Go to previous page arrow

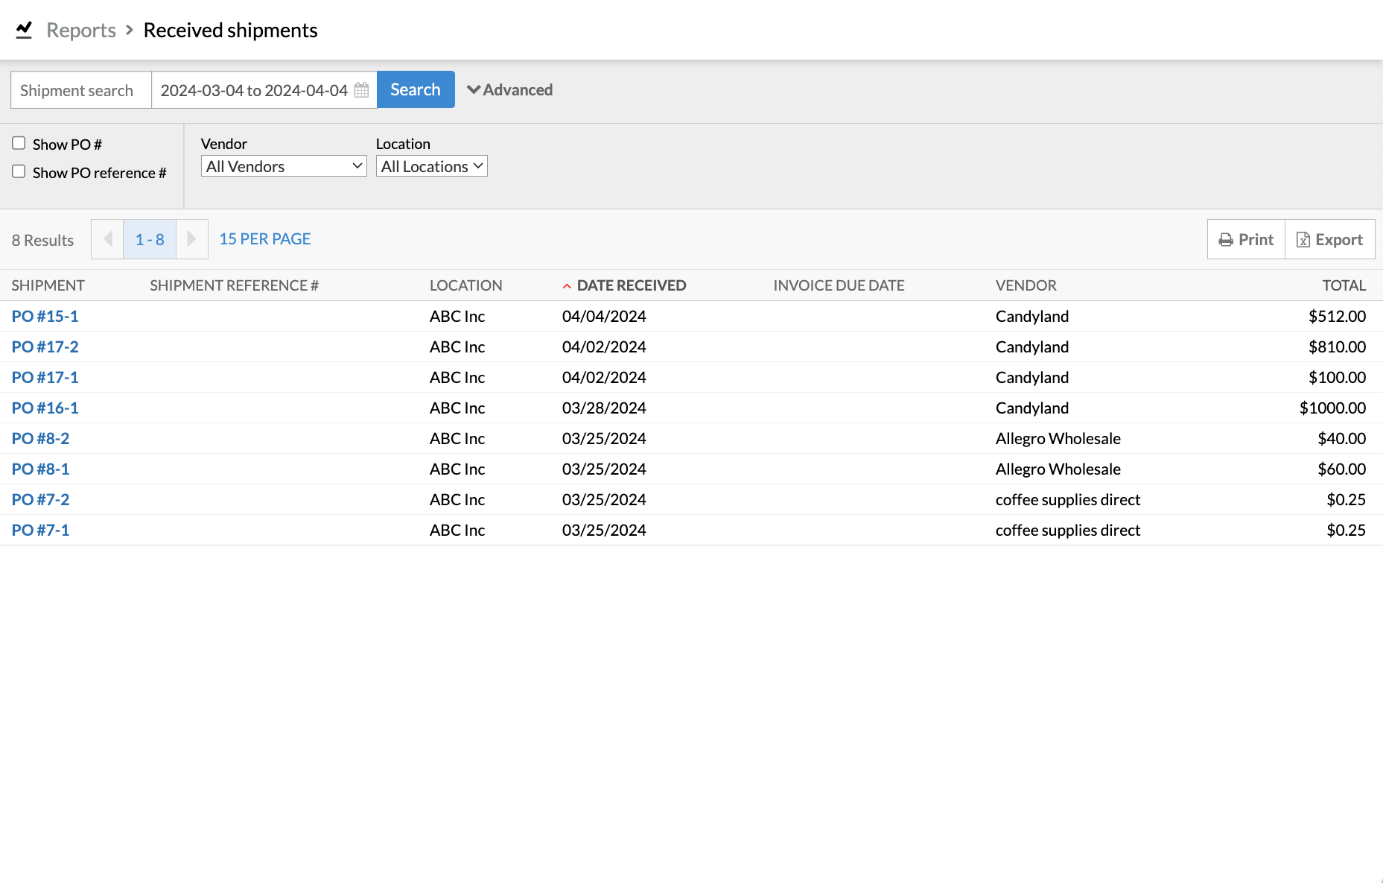click(107, 239)
